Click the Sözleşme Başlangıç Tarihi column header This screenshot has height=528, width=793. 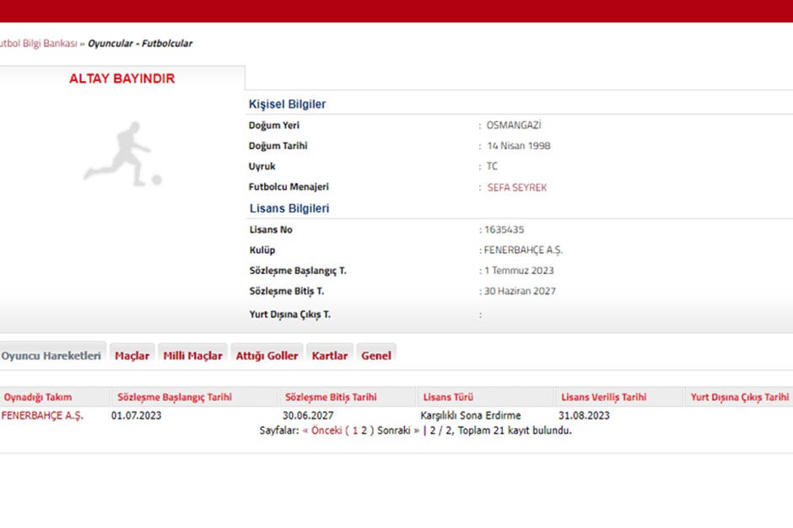tap(175, 396)
